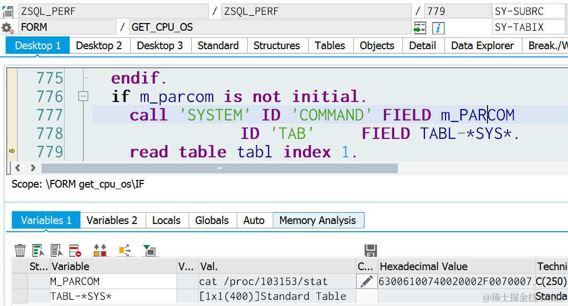Click the 'endif.' statement on line 775
The height and width of the screenshot is (306, 568).
click(139, 78)
